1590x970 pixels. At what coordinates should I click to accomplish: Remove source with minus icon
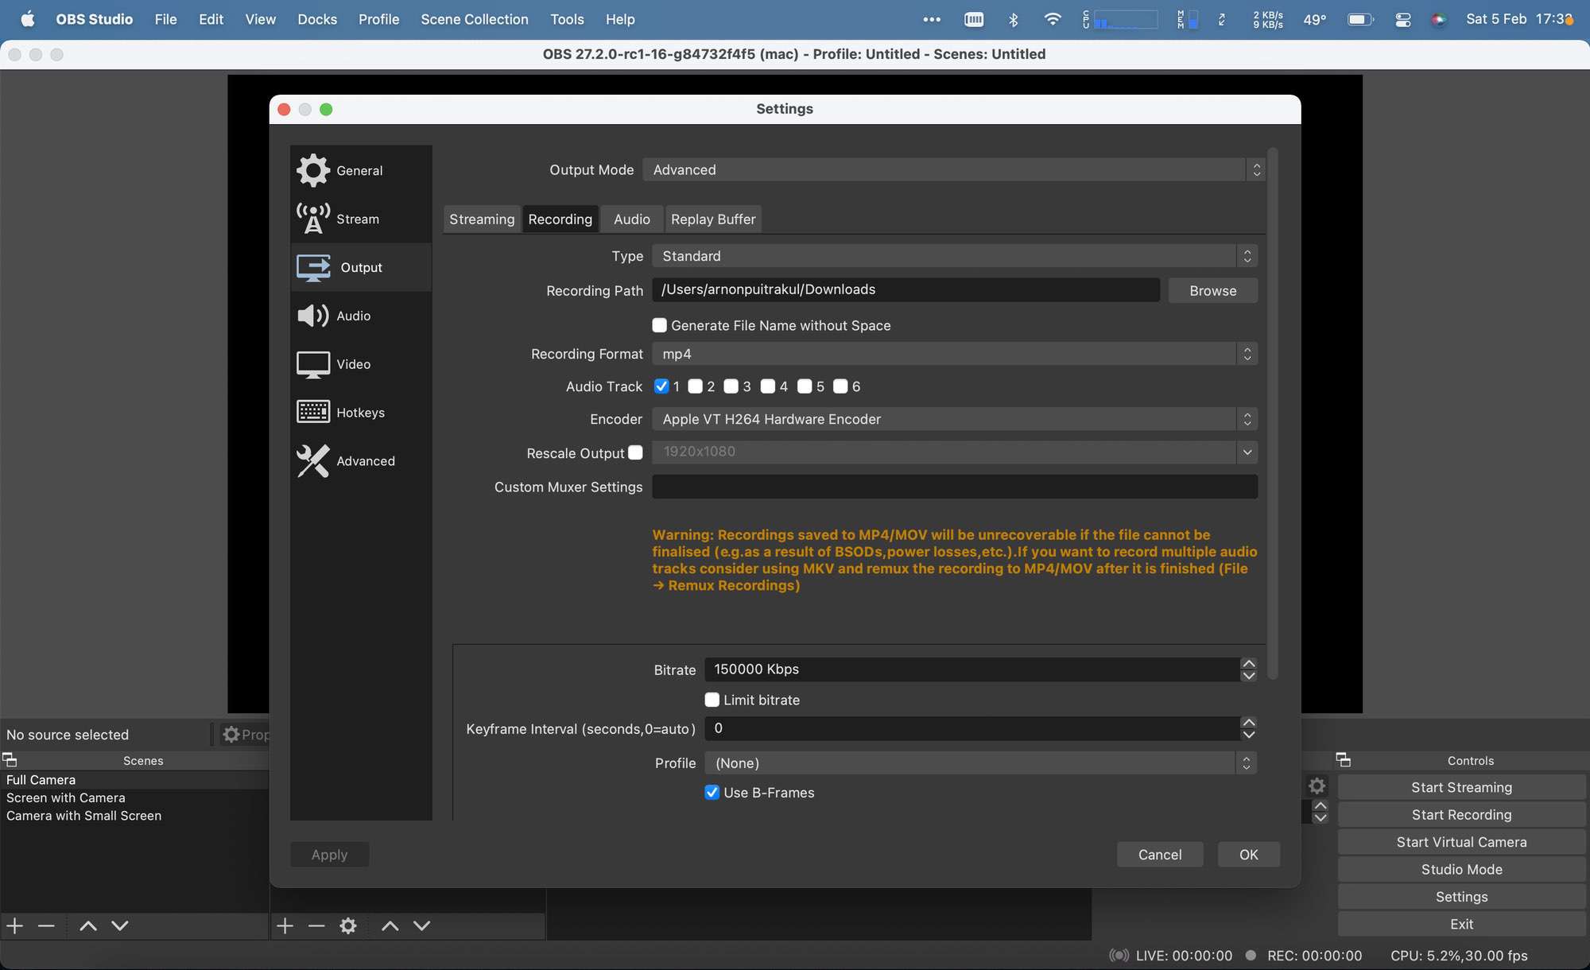[316, 925]
